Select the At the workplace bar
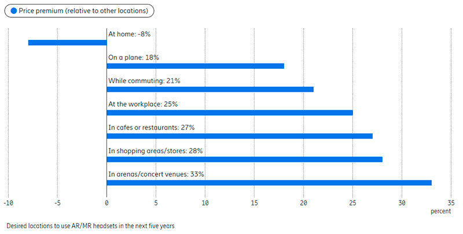This screenshot has height=234, width=463. point(230,113)
